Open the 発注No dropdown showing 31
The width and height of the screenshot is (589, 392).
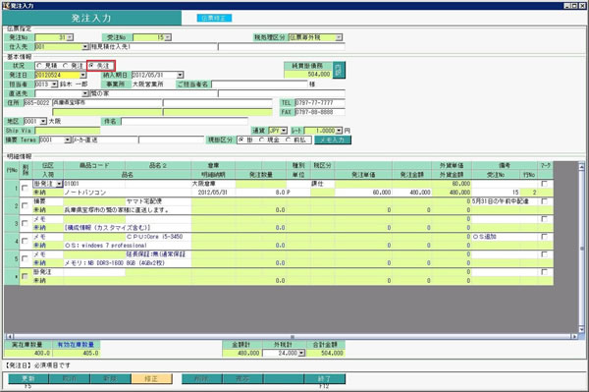[x=70, y=37]
